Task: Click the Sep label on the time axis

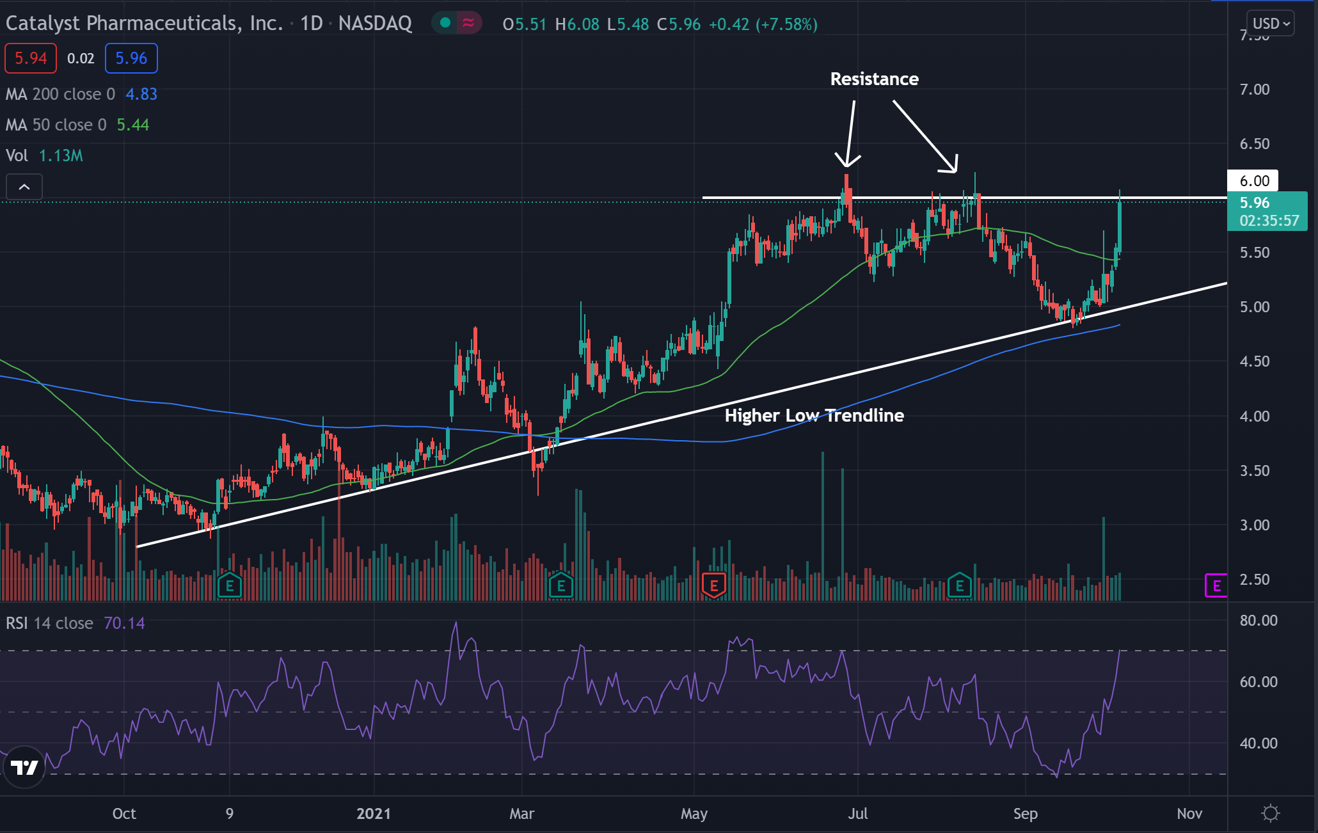Action: click(1025, 813)
